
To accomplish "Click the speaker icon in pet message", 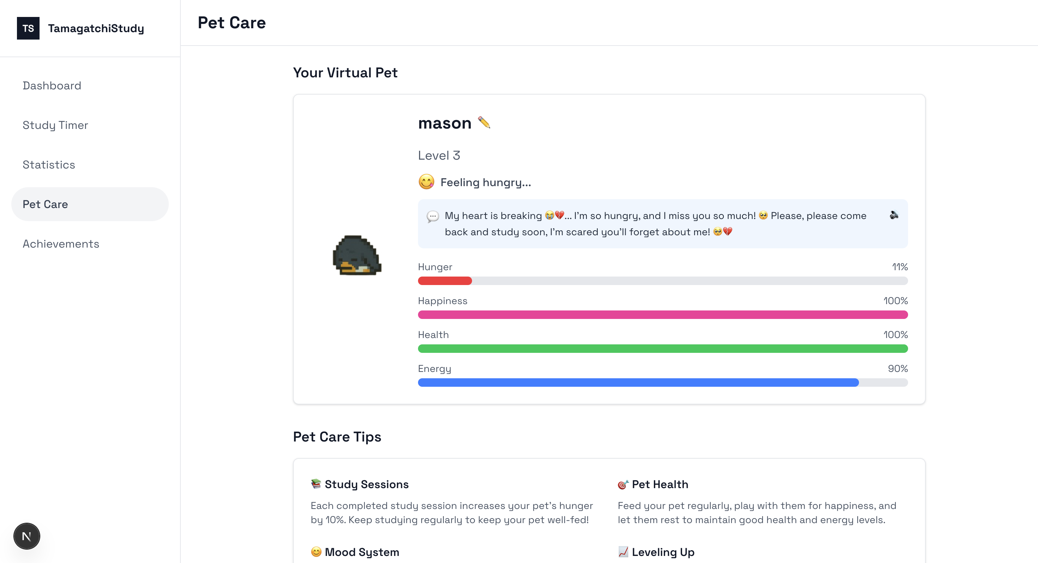I will (x=894, y=215).
